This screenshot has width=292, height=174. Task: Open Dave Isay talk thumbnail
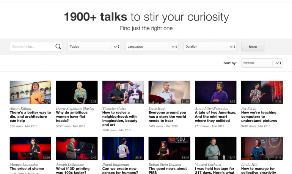point(169,92)
